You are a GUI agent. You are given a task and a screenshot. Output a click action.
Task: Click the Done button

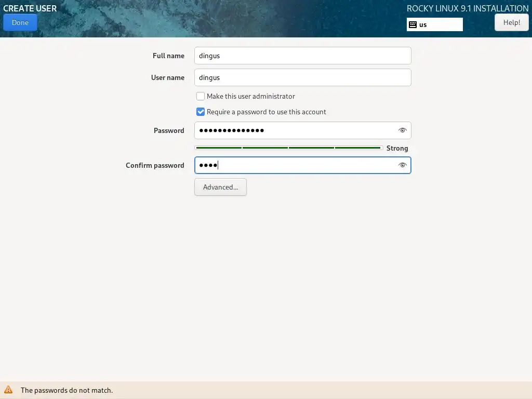click(20, 23)
